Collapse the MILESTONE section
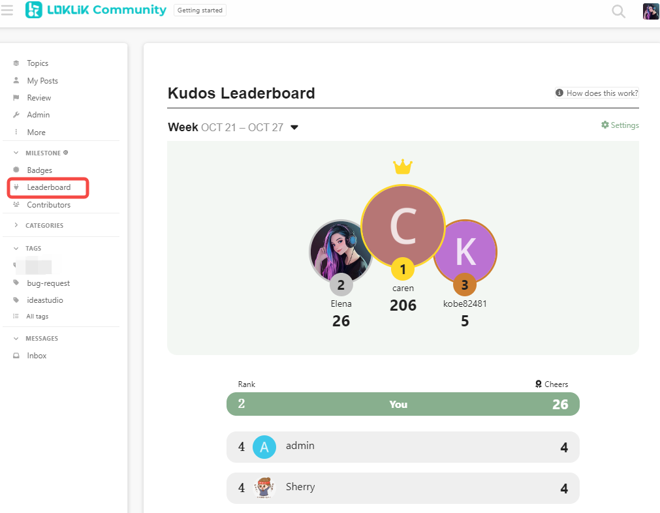 pos(16,153)
